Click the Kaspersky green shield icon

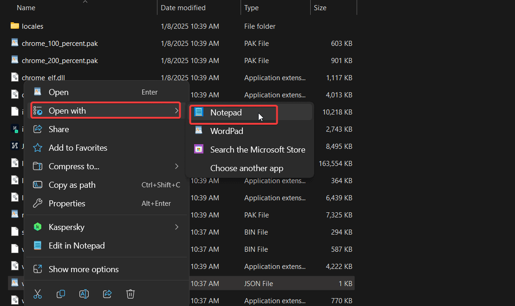pos(38,227)
